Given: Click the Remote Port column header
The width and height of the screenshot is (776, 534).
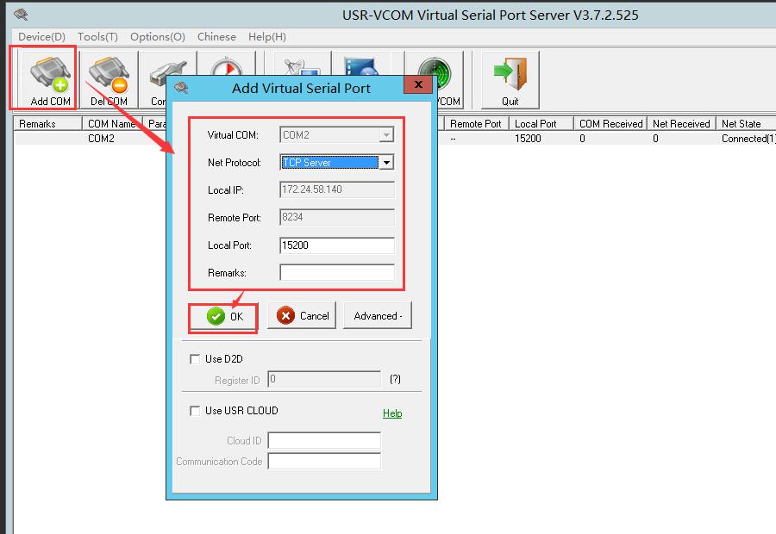Looking at the screenshot, I should [476, 124].
